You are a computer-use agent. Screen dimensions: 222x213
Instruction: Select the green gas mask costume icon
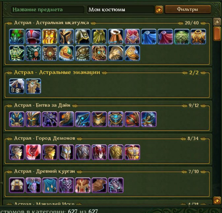(17, 37)
